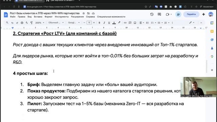Image resolution: width=217 pixels, height=122 pixels.
Task: Click the insert link icon
Action: [x=125, y=23]
